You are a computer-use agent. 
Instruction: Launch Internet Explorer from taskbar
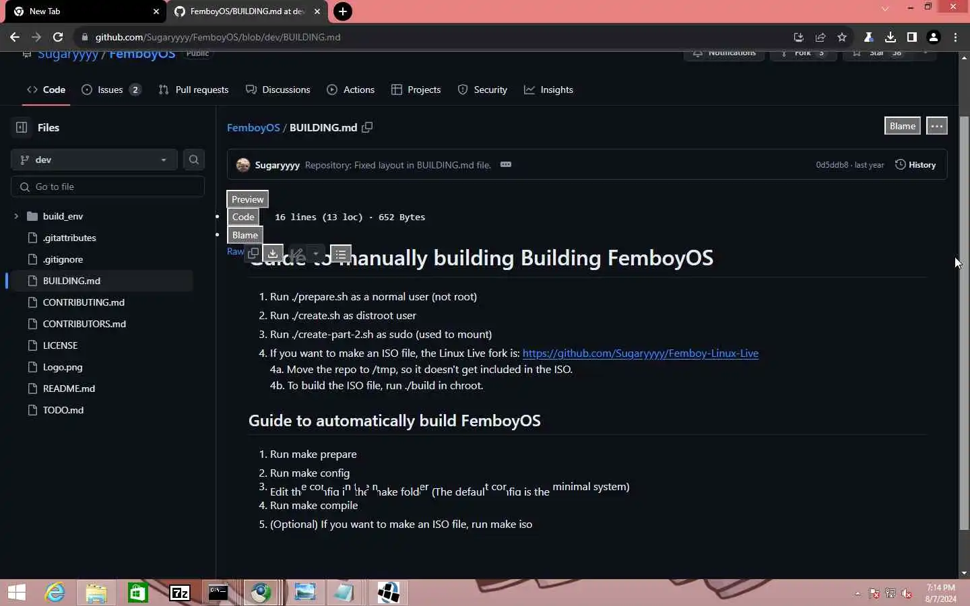click(x=55, y=593)
